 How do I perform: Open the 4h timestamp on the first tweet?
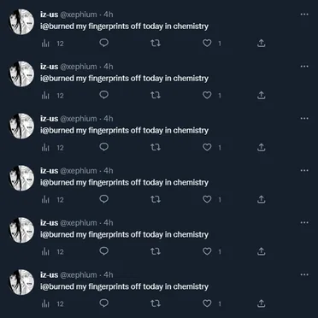tap(109, 15)
